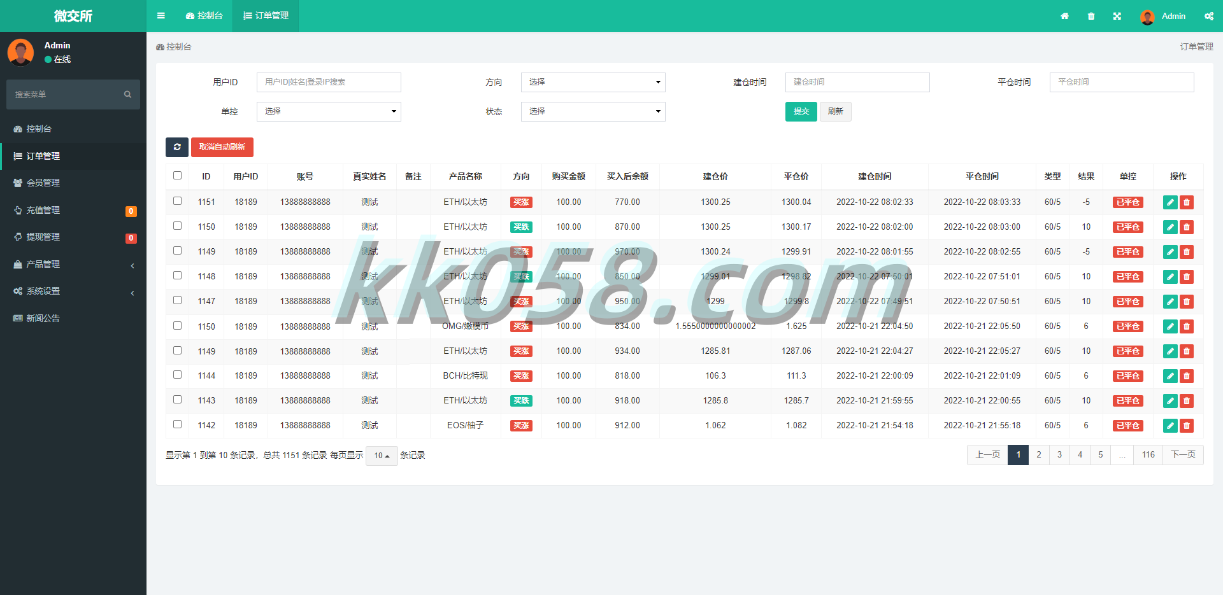Expand the 系统设置 sidebar submenu
Screen dimensions: 1223x595
point(73,291)
